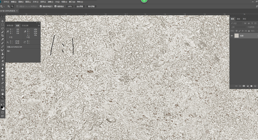Select the Horizontal Type tool
This screenshot has width=258, height=140.
point(3,79)
